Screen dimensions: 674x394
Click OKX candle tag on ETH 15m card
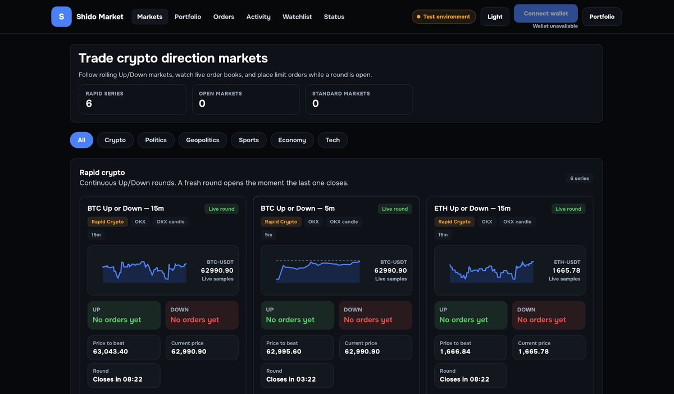517,221
